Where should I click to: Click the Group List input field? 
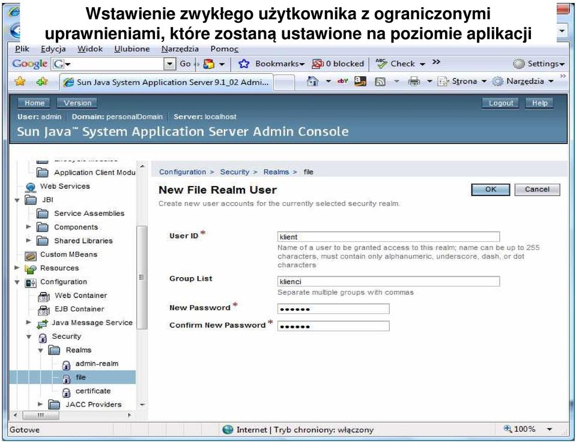coord(389,281)
